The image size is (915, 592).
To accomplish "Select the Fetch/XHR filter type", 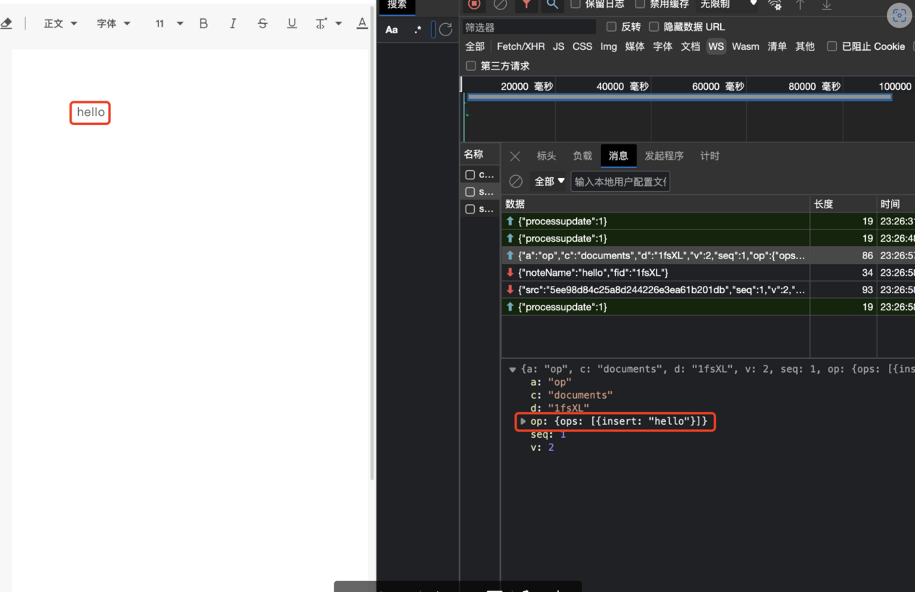I will click(520, 46).
